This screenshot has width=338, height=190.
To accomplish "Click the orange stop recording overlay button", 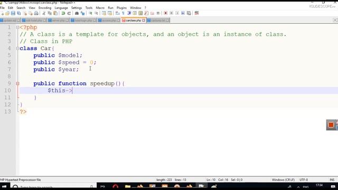I will [331, 125].
